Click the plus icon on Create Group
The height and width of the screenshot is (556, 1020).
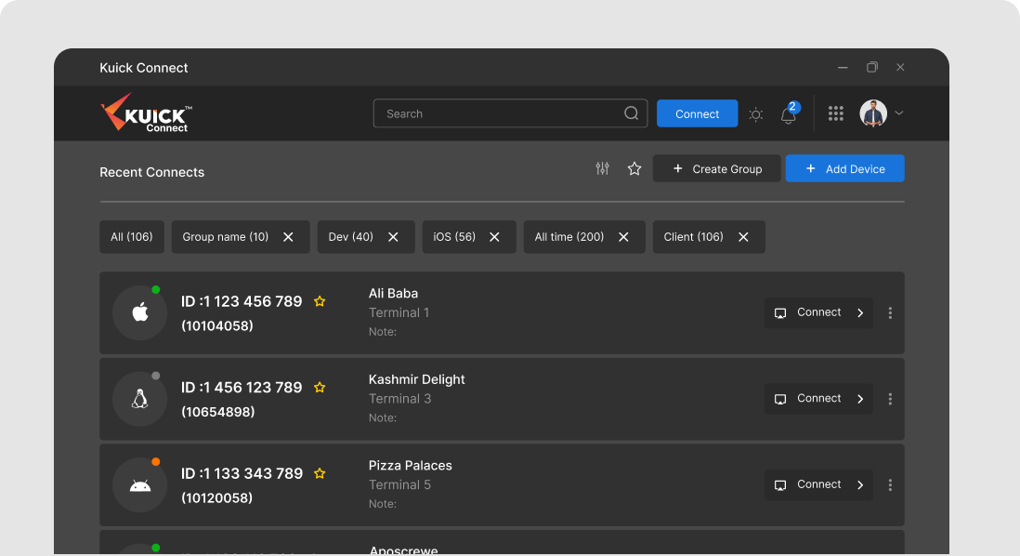(x=677, y=168)
